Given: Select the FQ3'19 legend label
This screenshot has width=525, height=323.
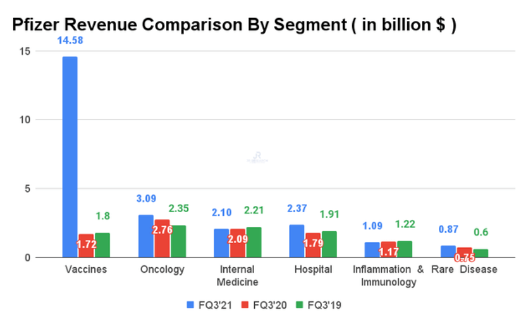Looking at the screenshot, I should point(324,305).
